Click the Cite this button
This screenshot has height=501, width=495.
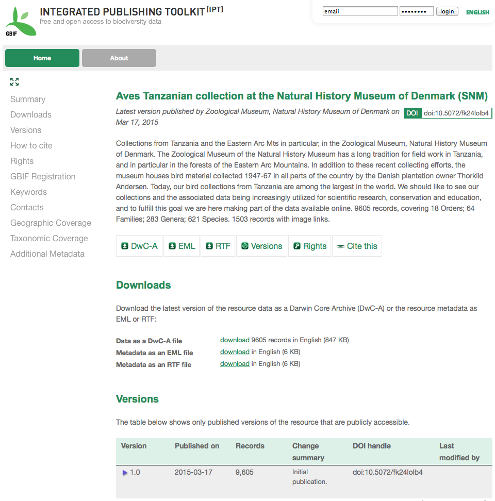(x=357, y=246)
